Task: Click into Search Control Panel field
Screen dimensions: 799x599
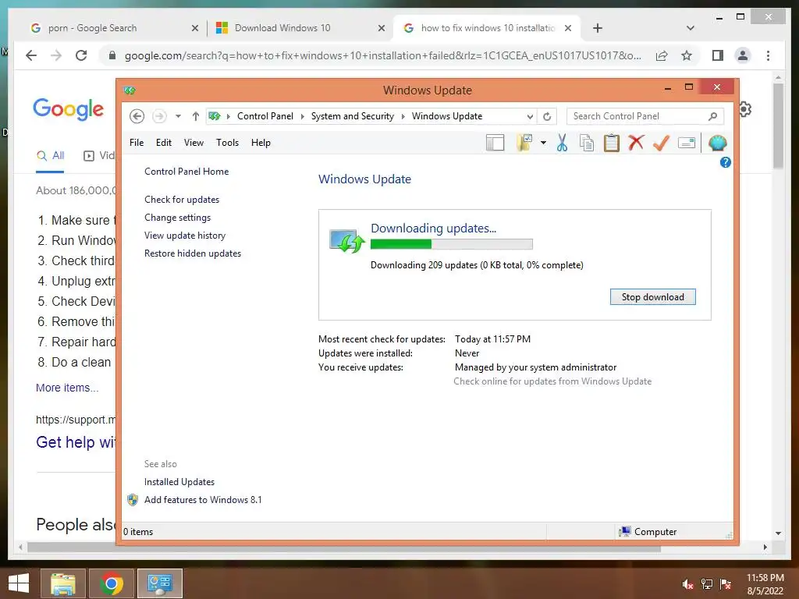Action: click(637, 116)
